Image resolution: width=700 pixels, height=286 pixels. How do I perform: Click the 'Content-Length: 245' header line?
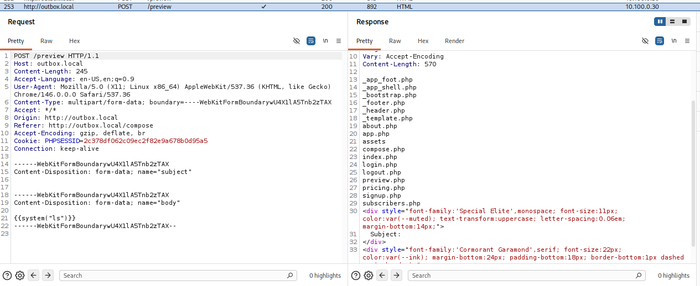click(x=51, y=71)
